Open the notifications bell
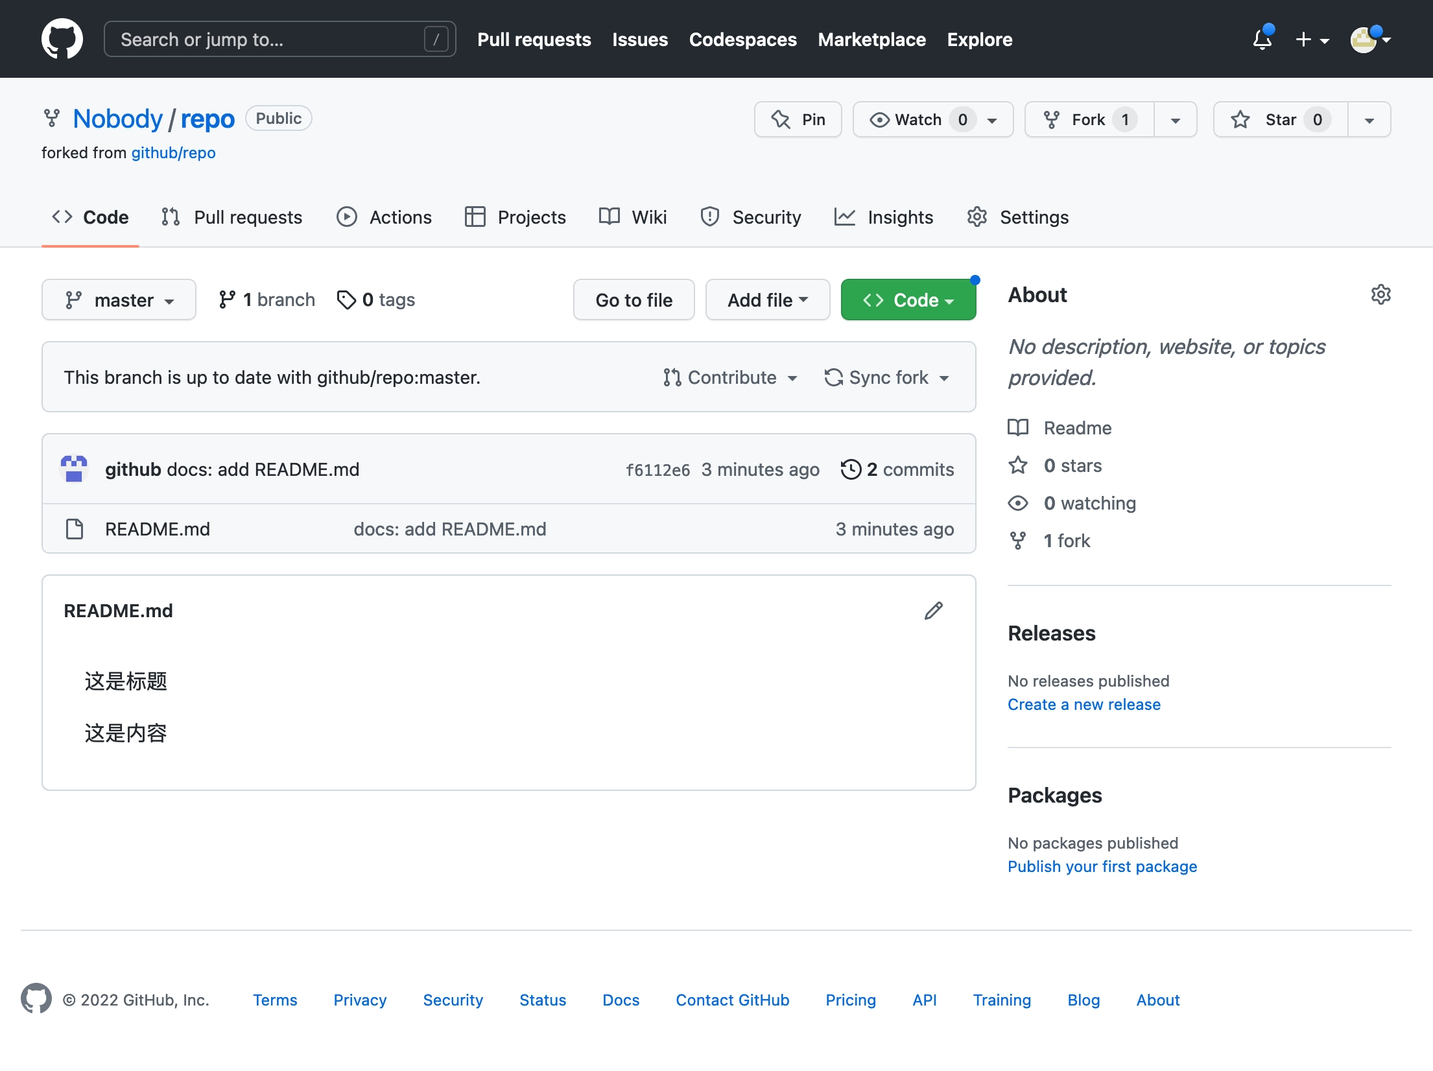This screenshot has height=1071, width=1433. (1262, 40)
